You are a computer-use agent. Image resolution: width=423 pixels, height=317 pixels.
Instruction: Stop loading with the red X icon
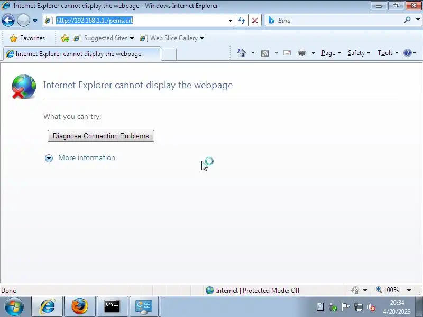pos(255,21)
